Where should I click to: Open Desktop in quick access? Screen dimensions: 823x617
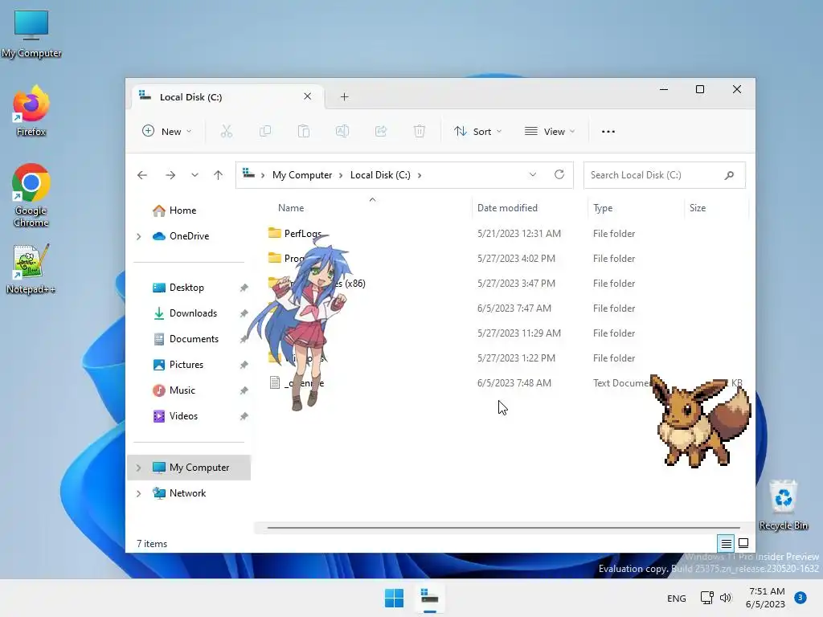186,288
